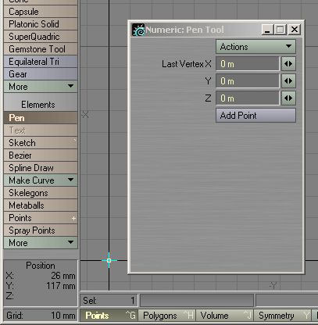Switch to Polygons selection mode
The height and width of the screenshot is (325, 318).
[x=167, y=316]
